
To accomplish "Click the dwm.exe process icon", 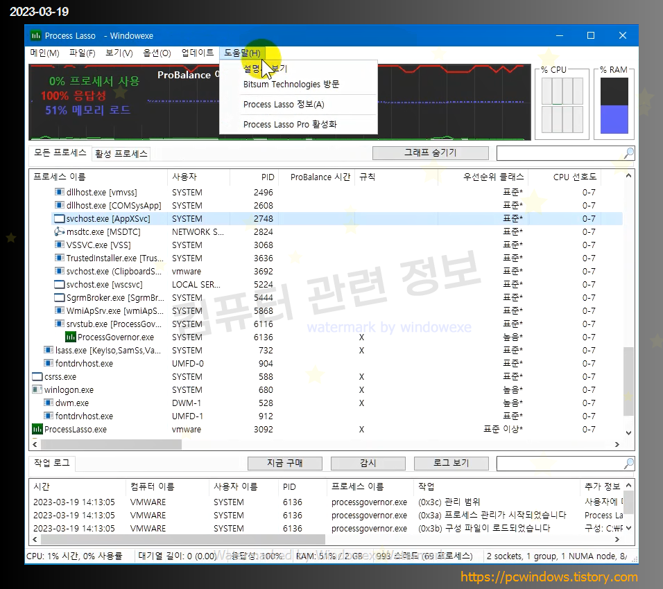I will tap(49, 403).
